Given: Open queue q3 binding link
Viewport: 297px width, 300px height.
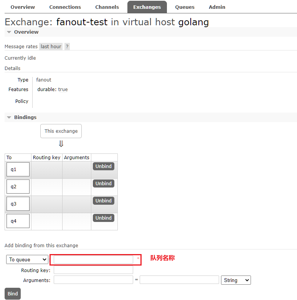Looking at the screenshot, I should tap(14, 204).
